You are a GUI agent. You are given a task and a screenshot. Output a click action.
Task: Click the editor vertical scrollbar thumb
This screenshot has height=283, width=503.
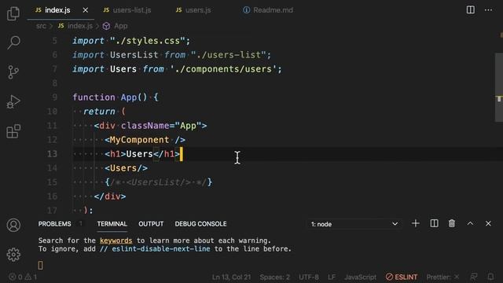[x=499, y=87]
